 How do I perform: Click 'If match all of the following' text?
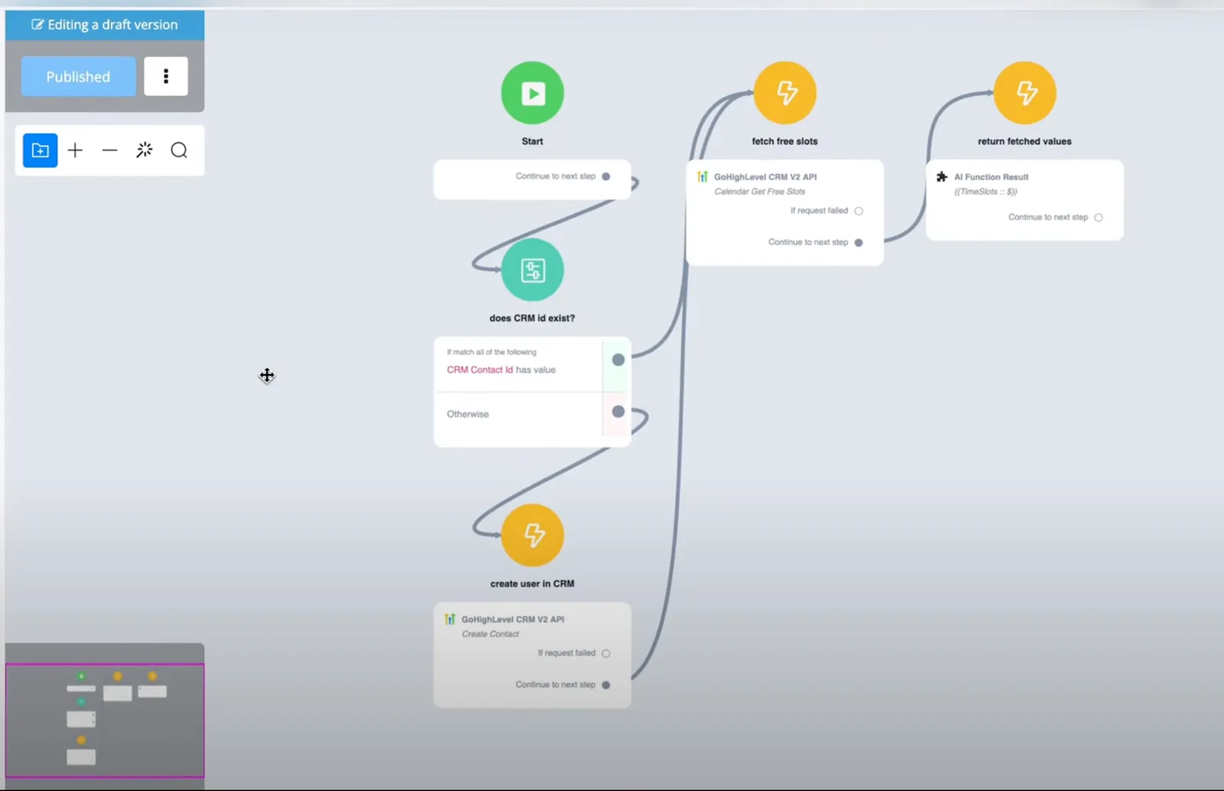(x=491, y=353)
